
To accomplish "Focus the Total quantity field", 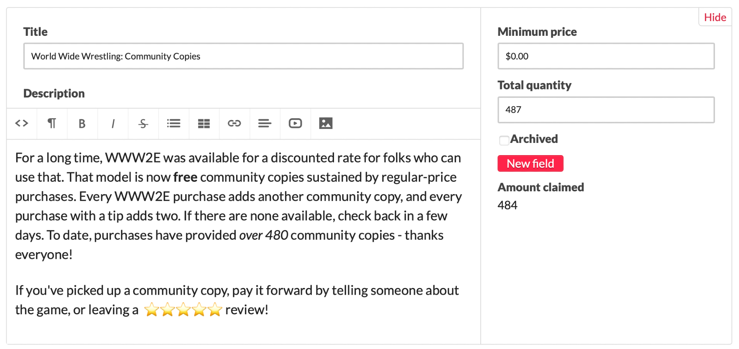I will click(x=606, y=110).
